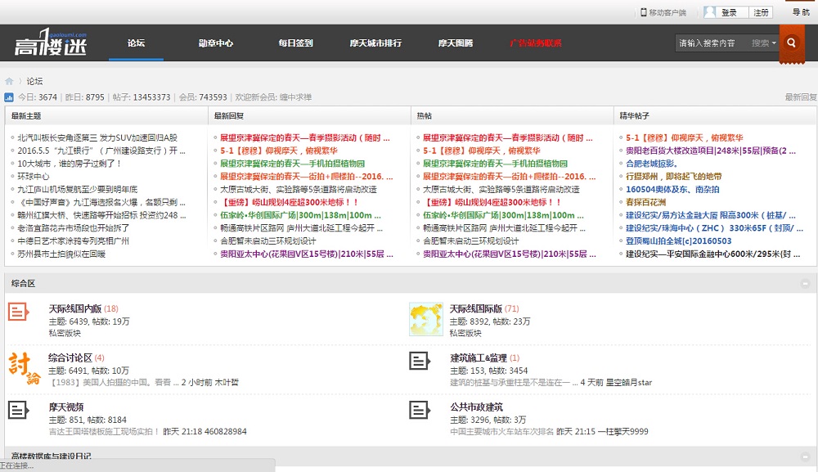Click the 注册 button
The width and height of the screenshot is (818, 472).
coord(761,12)
